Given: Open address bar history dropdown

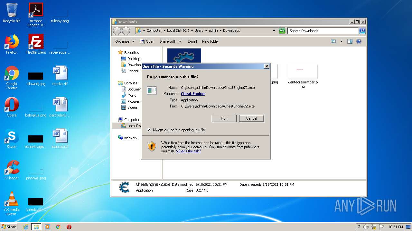Looking at the screenshot, I should [274, 31].
